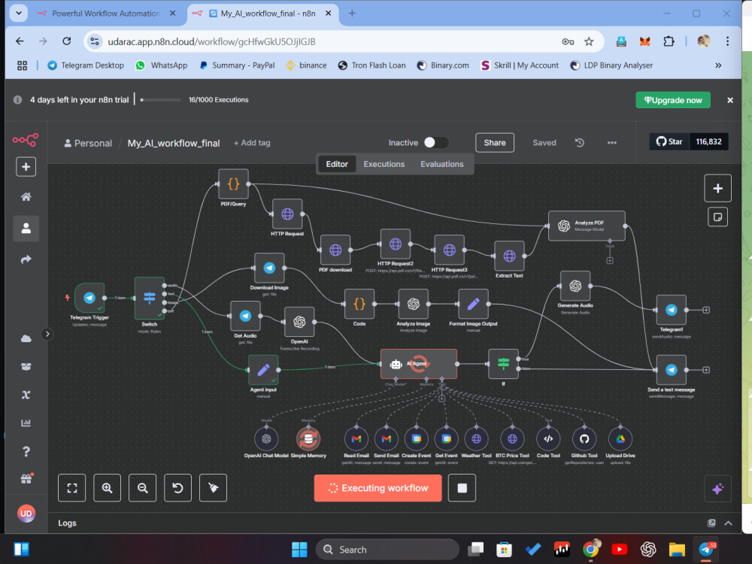Click the Simple Memory sub-node
The height and width of the screenshot is (564, 752).
click(x=308, y=439)
